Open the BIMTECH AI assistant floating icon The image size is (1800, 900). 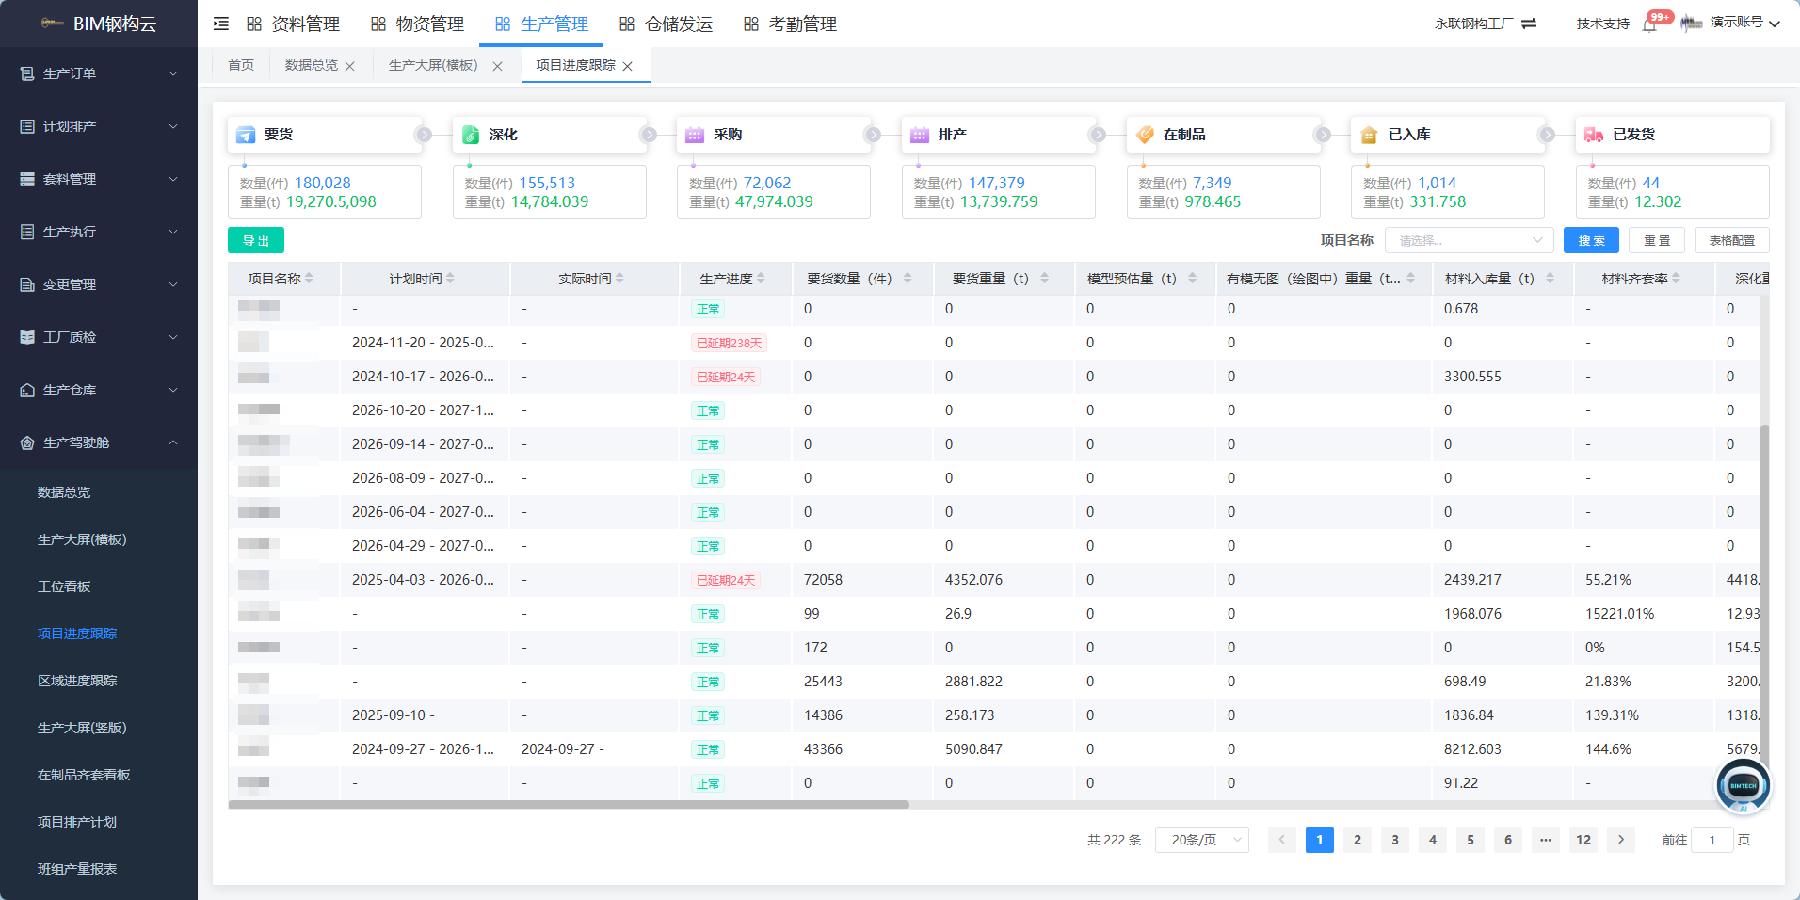1743,786
